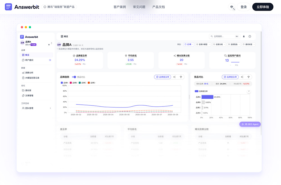The height and width of the screenshot is (185, 281).
Task: Toggle 品牌C legend swatch in trend chart
Action: pos(80,83)
